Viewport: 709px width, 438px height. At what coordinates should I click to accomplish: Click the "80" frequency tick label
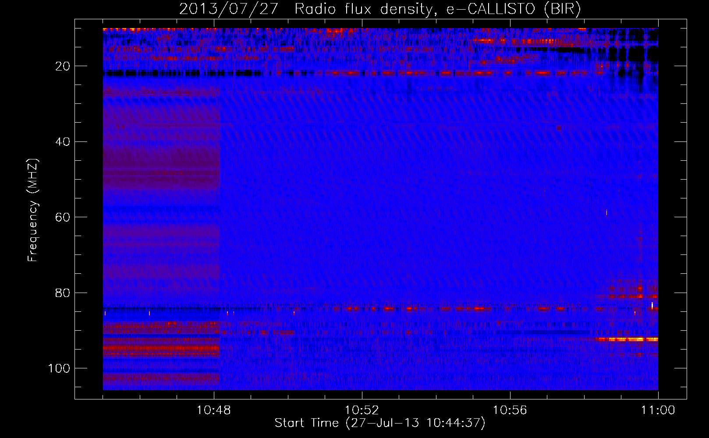pos(63,293)
